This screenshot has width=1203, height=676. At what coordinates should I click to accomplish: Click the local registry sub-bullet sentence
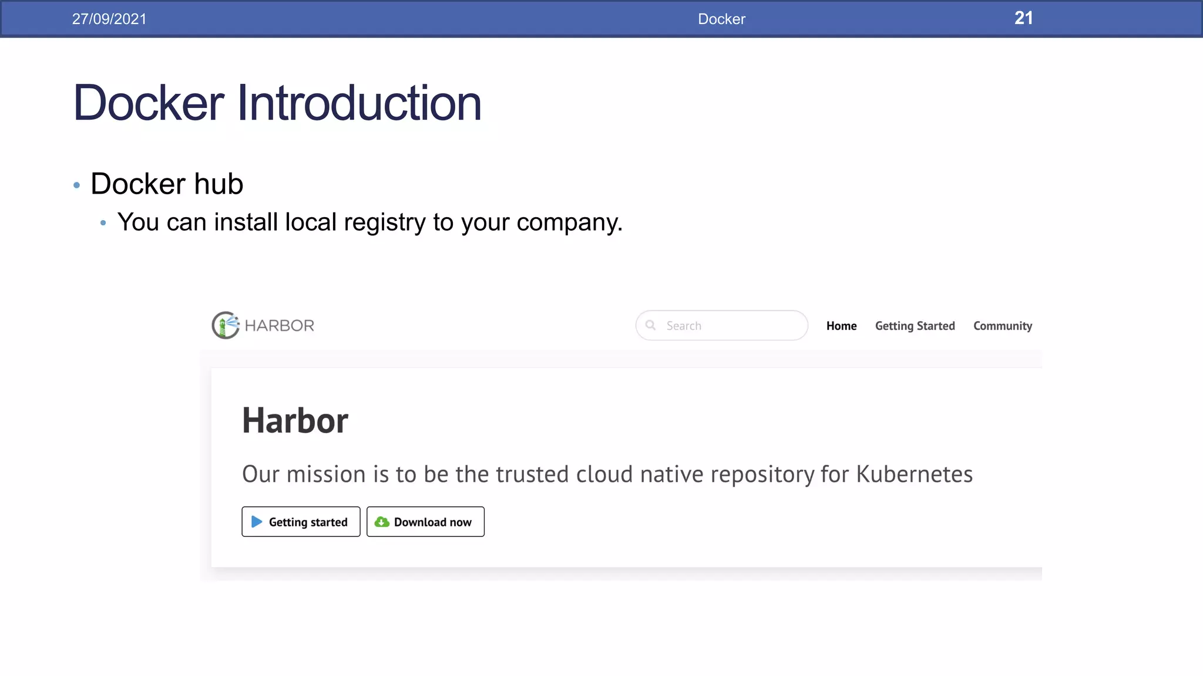tap(369, 222)
